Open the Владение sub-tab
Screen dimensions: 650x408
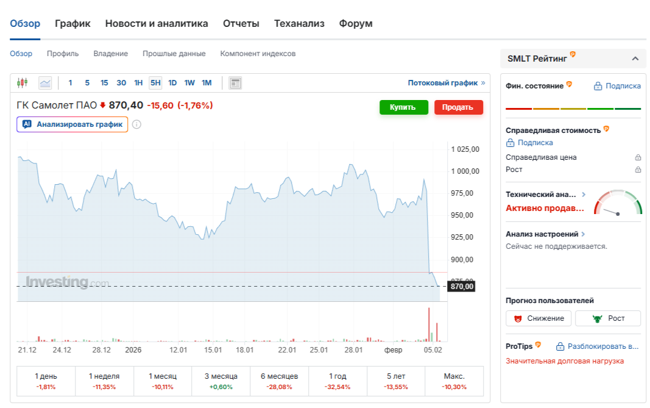(x=111, y=54)
